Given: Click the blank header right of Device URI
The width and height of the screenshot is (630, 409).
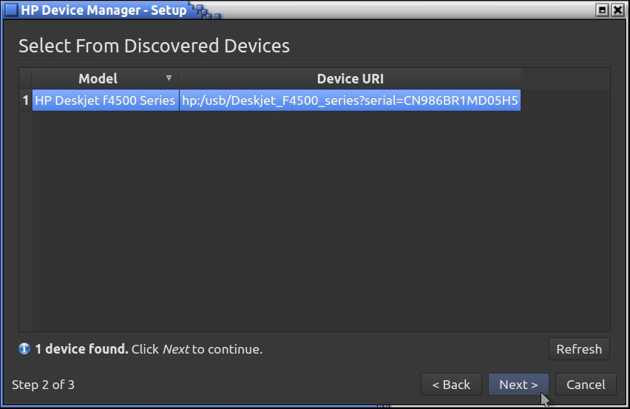Looking at the screenshot, I should (565, 78).
